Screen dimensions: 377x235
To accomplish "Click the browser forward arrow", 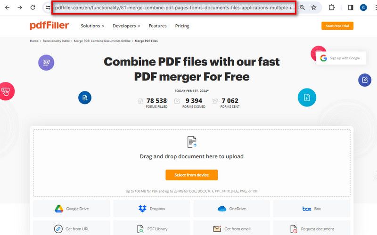I will click(x=20, y=8).
